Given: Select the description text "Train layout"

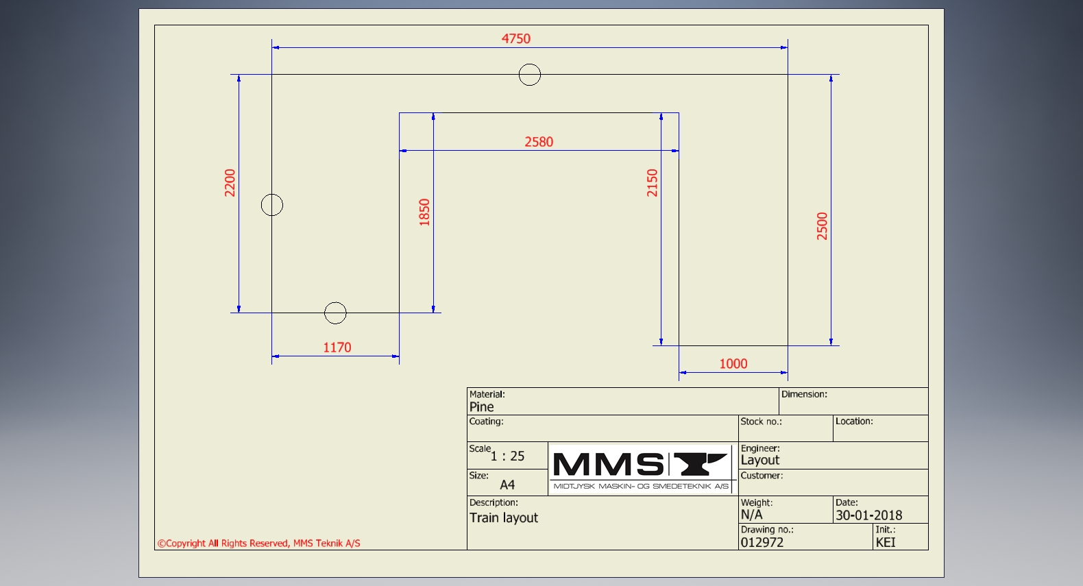Looking at the screenshot, I should click(504, 518).
